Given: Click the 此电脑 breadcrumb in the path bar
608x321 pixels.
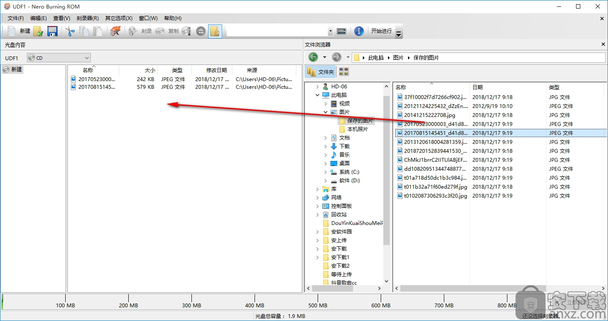Looking at the screenshot, I should click(x=376, y=58).
